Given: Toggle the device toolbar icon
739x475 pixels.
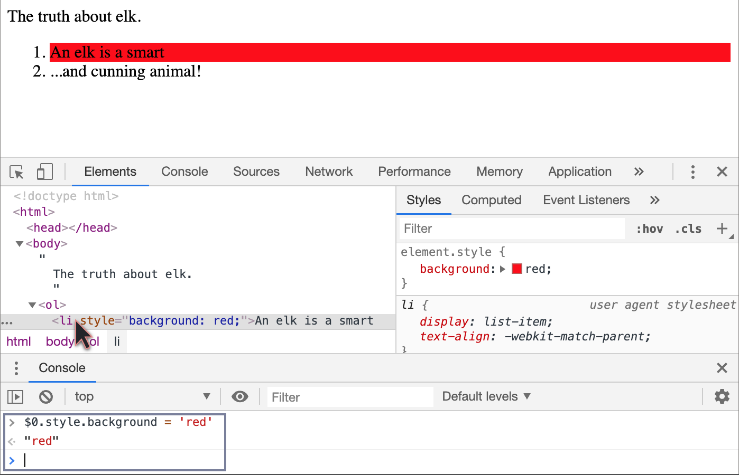Looking at the screenshot, I should [44, 172].
